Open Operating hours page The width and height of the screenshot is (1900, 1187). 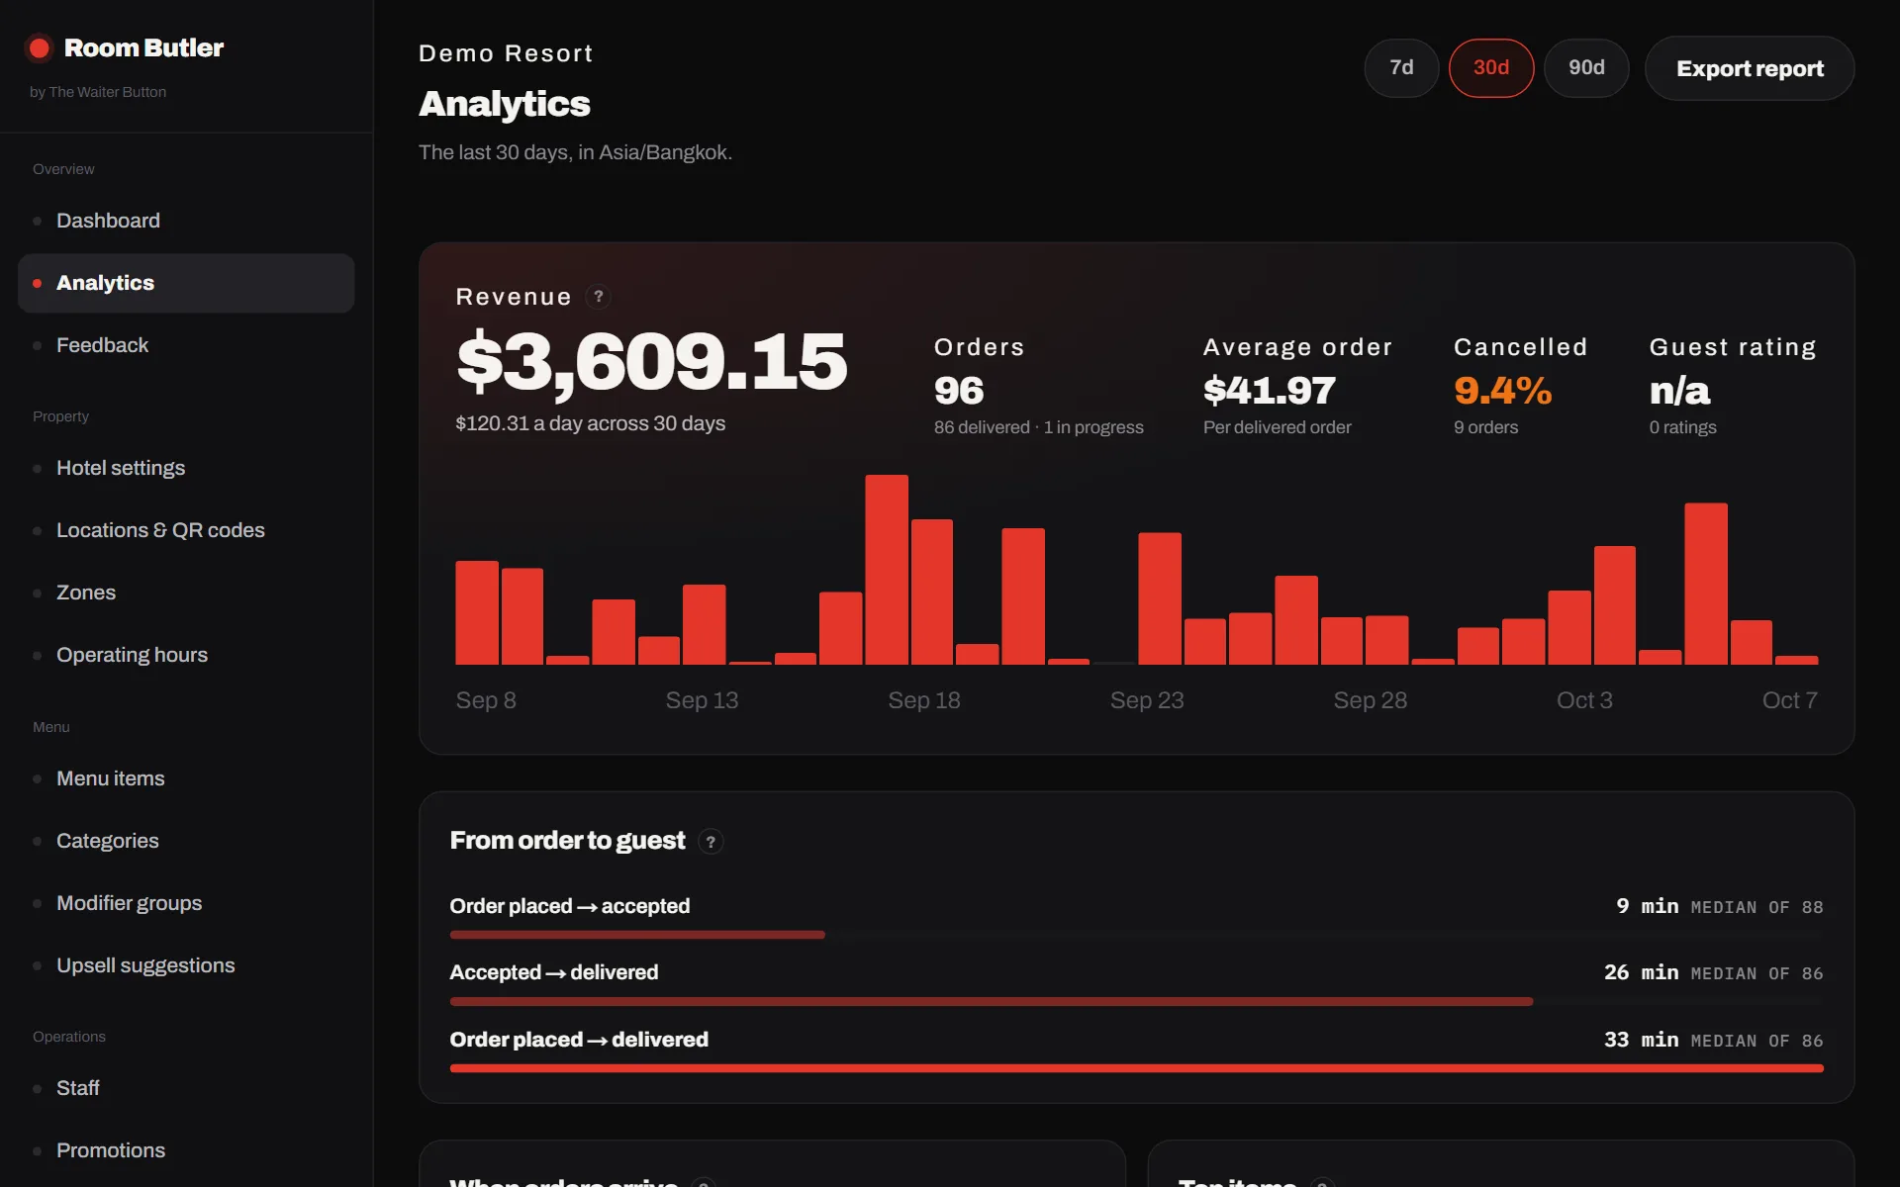click(x=186, y=655)
